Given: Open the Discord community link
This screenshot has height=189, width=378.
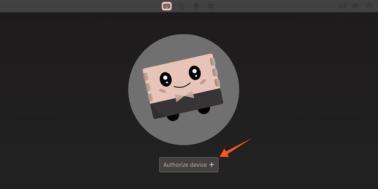Looking at the screenshot, I should pyautogui.click(x=355, y=6).
